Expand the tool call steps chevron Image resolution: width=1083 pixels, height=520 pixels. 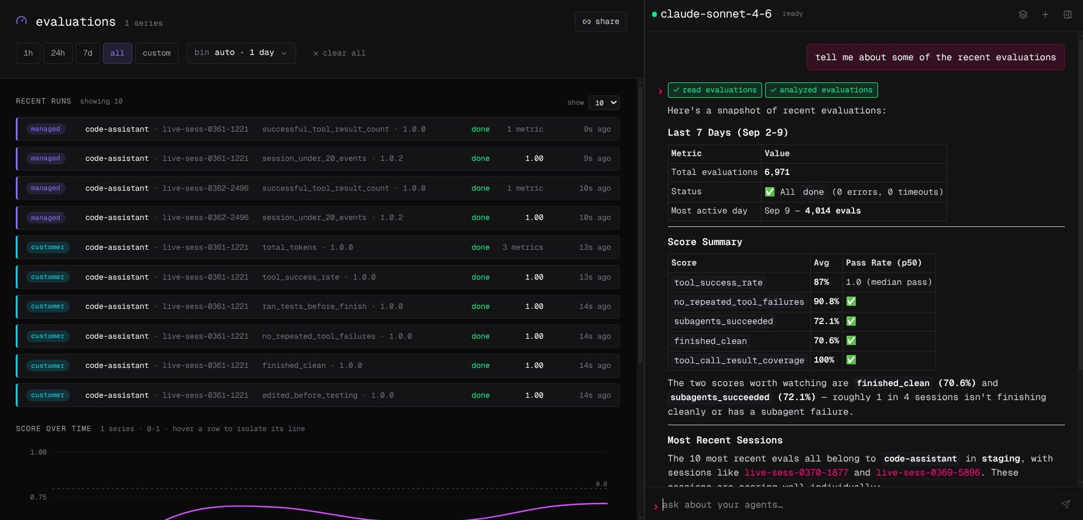click(660, 91)
